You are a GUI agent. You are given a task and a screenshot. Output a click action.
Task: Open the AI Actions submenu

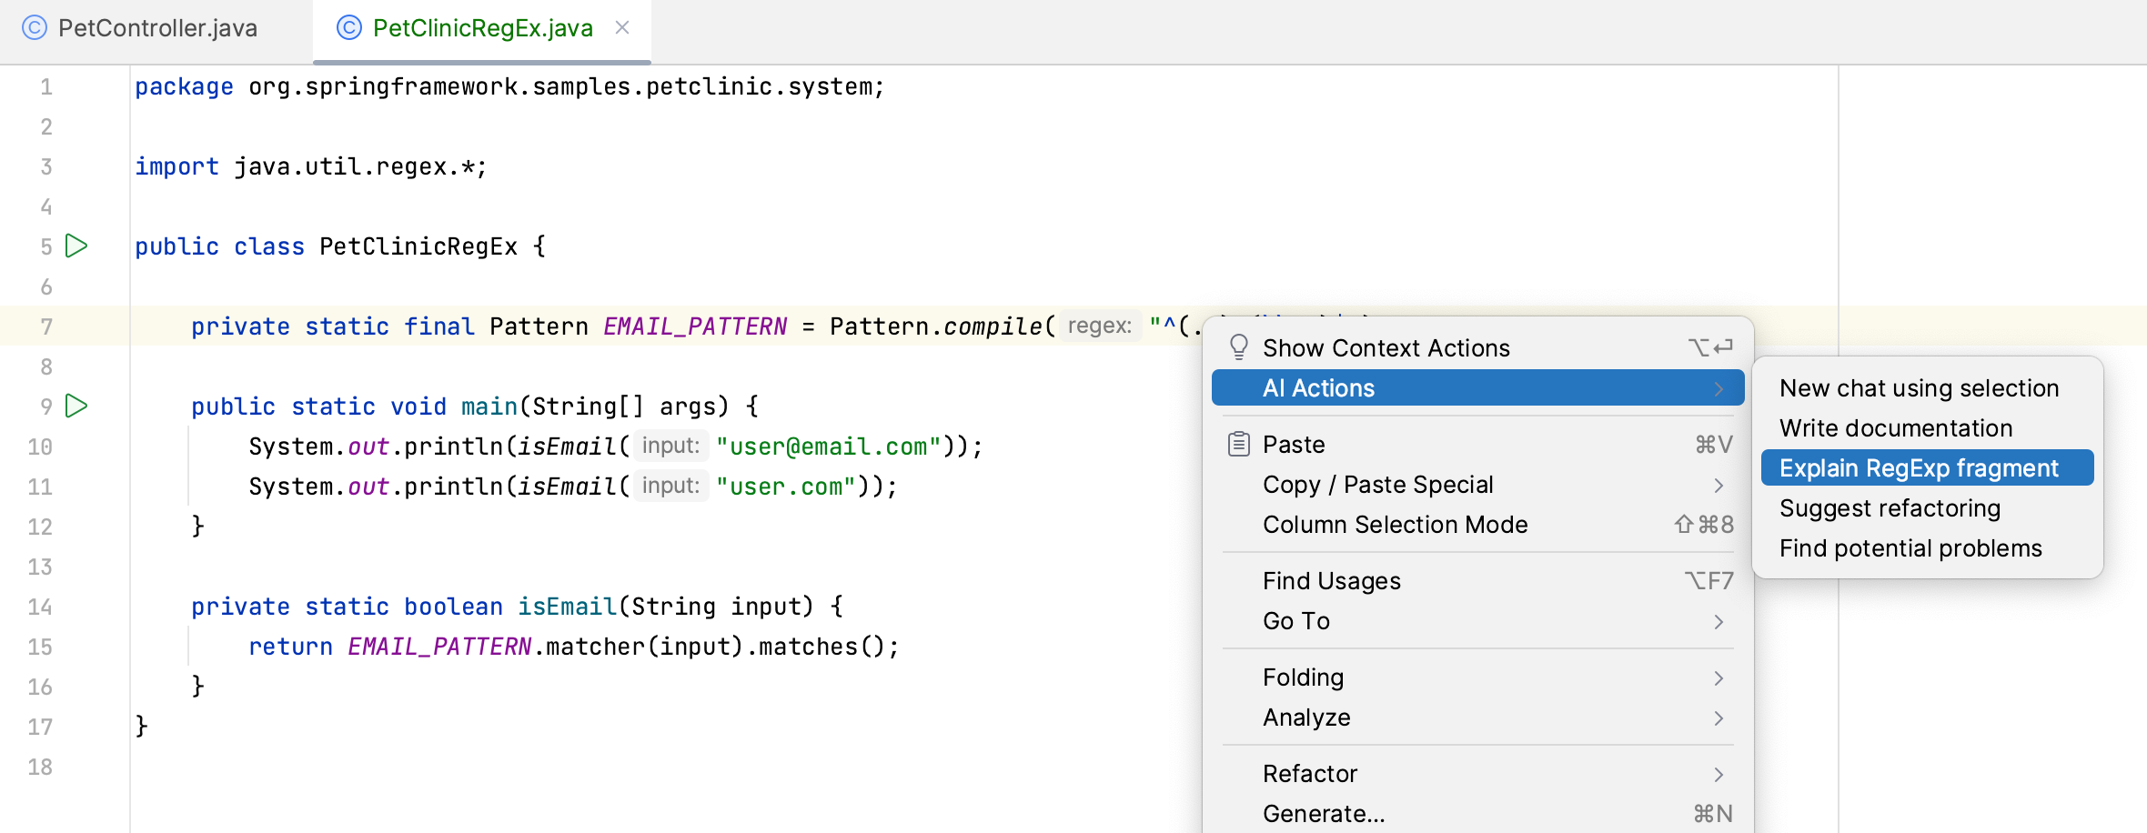tap(1477, 387)
